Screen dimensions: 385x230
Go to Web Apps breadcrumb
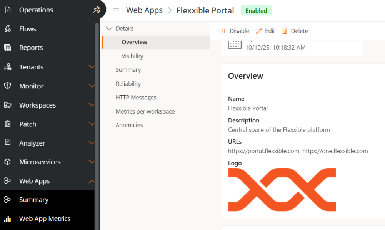(x=144, y=10)
